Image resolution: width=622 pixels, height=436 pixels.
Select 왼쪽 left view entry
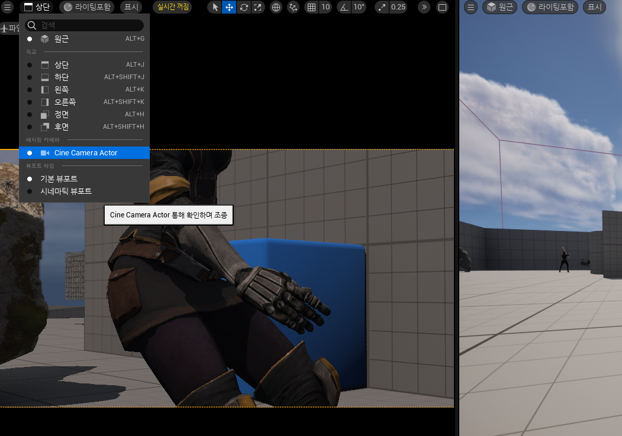click(x=85, y=89)
